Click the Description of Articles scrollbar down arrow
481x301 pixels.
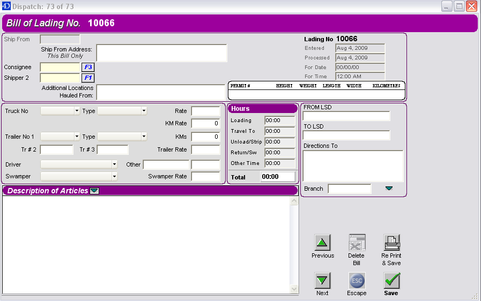click(x=294, y=289)
